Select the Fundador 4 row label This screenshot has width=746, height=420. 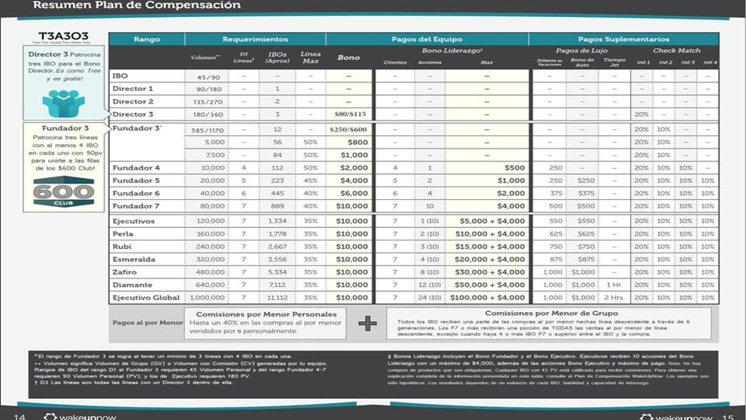click(x=136, y=168)
